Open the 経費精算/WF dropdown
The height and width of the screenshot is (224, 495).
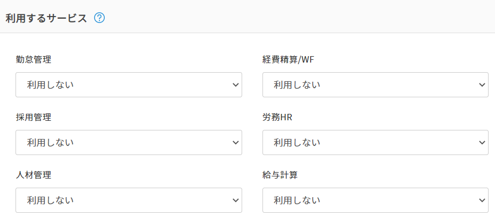coord(375,84)
